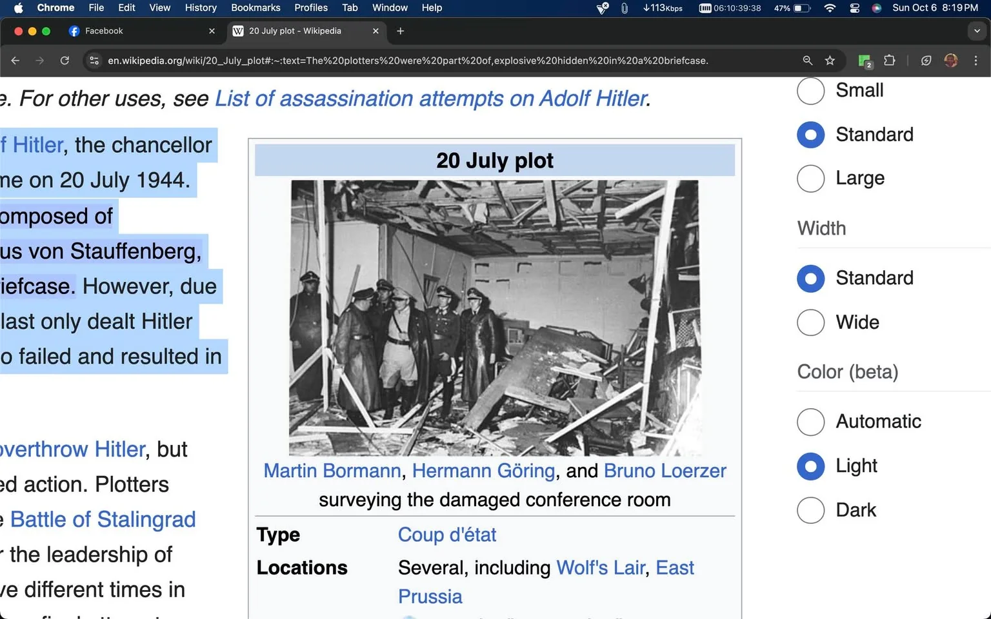Open the Tab menu
The image size is (991, 619).
coord(350,8)
